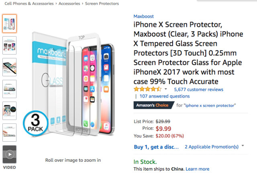Open Screen Protectors breadcrumb category
Image resolution: width=257 pixels, height=173 pixels.
[x=102, y=4]
